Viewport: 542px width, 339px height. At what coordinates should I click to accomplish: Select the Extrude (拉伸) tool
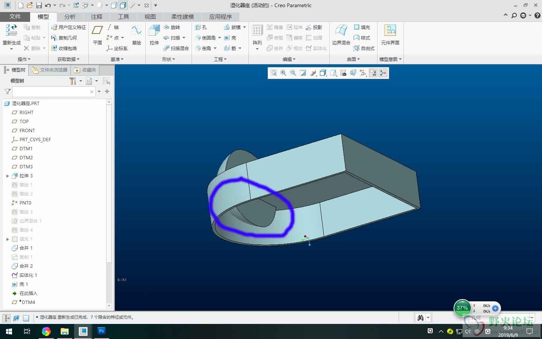point(154,35)
